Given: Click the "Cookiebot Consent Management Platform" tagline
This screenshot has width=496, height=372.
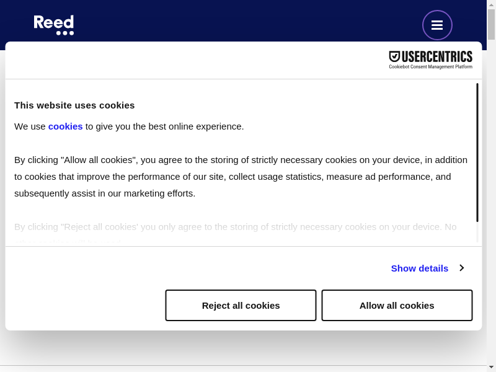Looking at the screenshot, I should click(x=430, y=67).
